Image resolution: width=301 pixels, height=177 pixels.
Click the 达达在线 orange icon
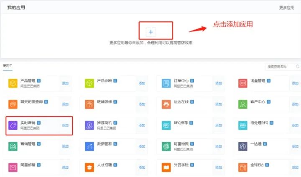click(x=166, y=104)
